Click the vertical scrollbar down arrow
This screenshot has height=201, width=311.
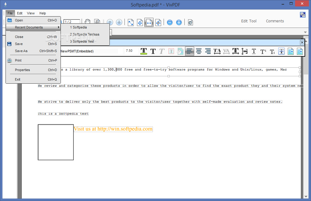[306, 196]
